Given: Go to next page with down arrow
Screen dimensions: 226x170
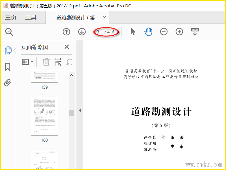Looking at the screenshot, I should [82, 32].
